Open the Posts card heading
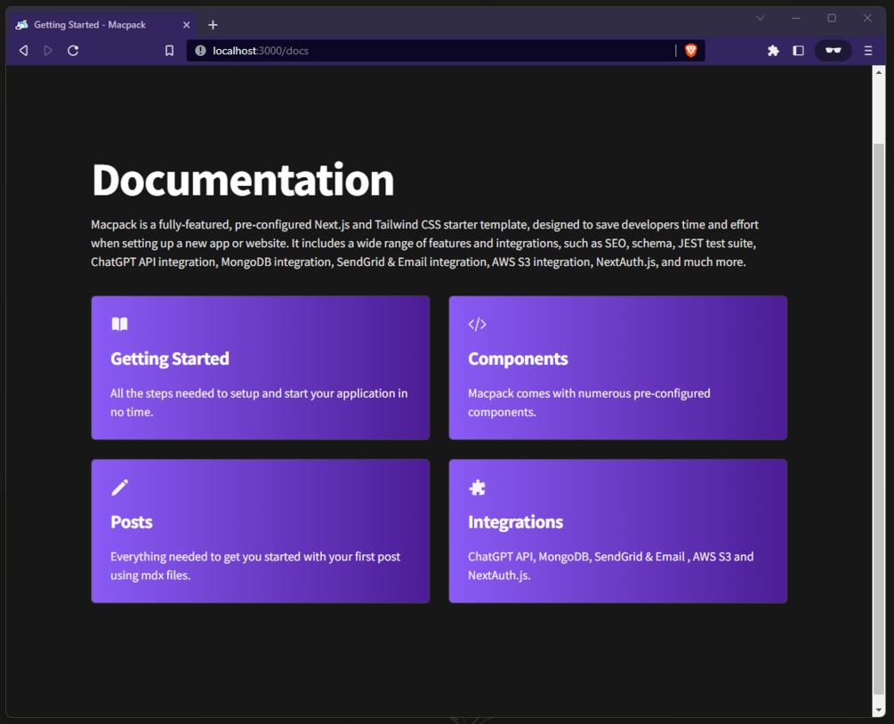Image resolution: width=894 pixels, height=724 pixels. coord(132,522)
